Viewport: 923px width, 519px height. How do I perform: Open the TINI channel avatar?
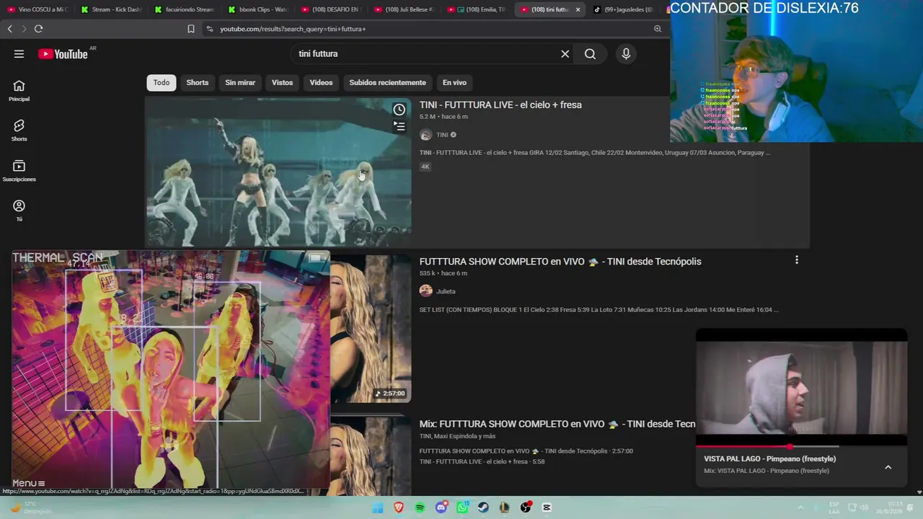coord(426,135)
